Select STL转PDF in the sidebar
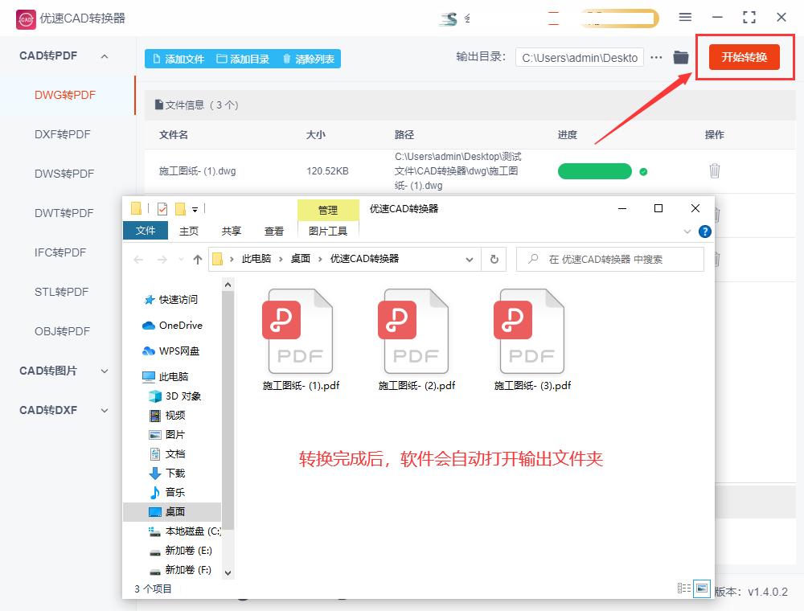 click(x=62, y=292)
